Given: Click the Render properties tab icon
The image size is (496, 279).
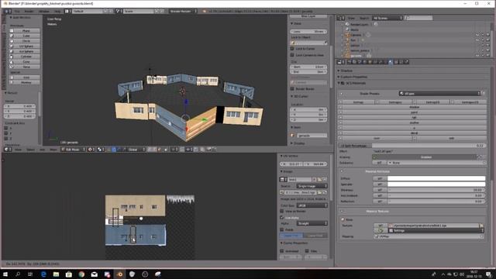Looking at the screenshot, I should tap(350, 62).
